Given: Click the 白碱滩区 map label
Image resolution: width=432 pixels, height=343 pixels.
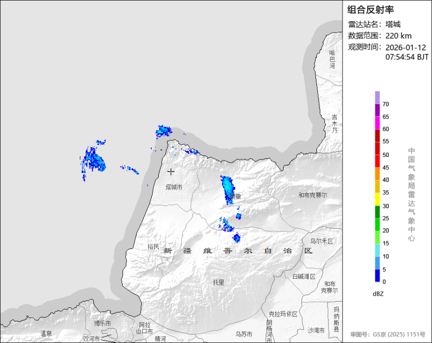Looking at the screenshot, I should pyautogui.click(x=303, y=276).
